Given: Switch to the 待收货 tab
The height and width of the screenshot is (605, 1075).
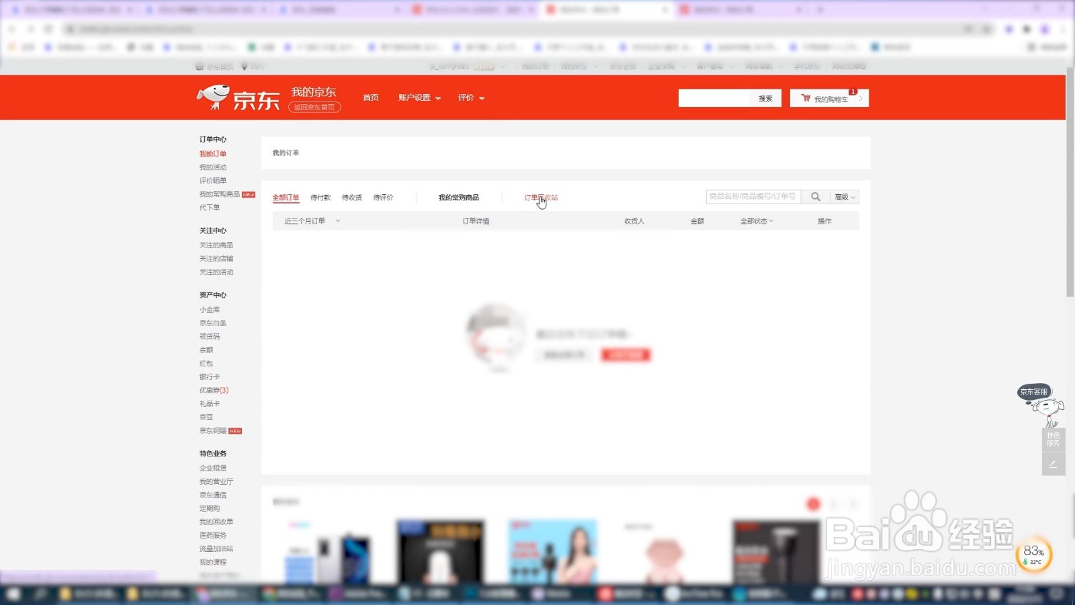Looking at the screenshot, I should [x=351, y=198].
